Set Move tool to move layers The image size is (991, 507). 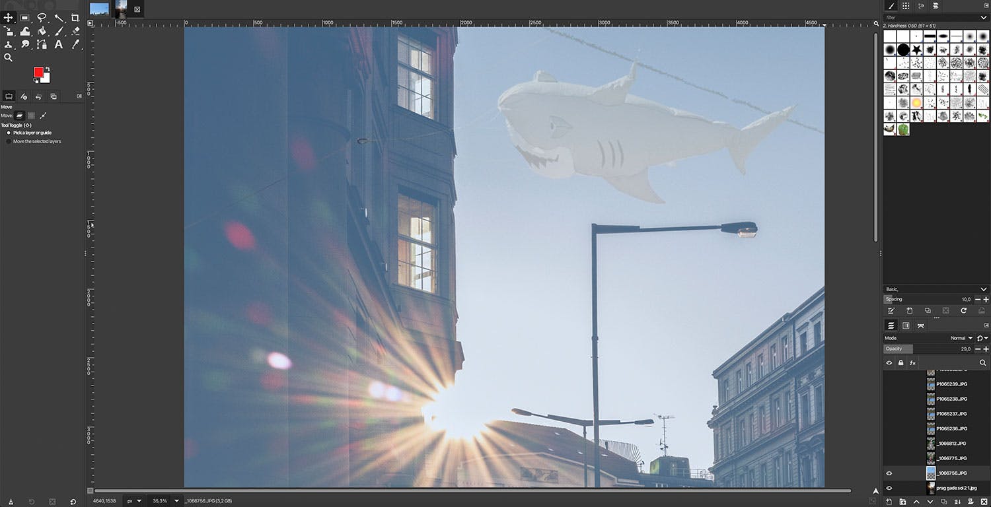(x=20, y=116)
